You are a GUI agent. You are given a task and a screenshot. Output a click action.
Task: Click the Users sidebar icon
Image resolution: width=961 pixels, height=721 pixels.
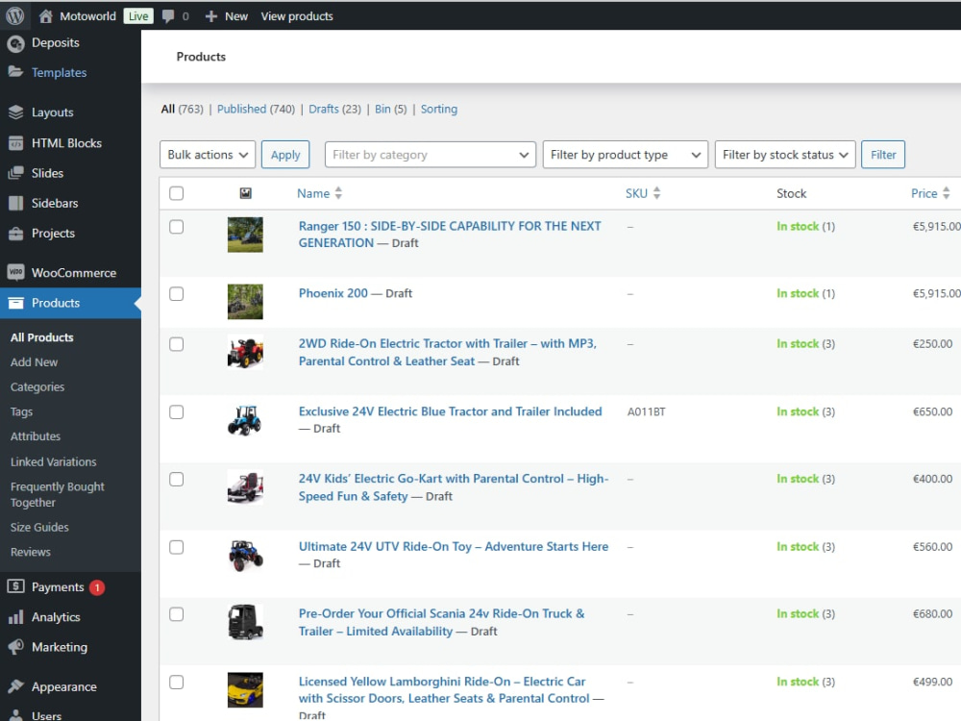tap(16, 715)
